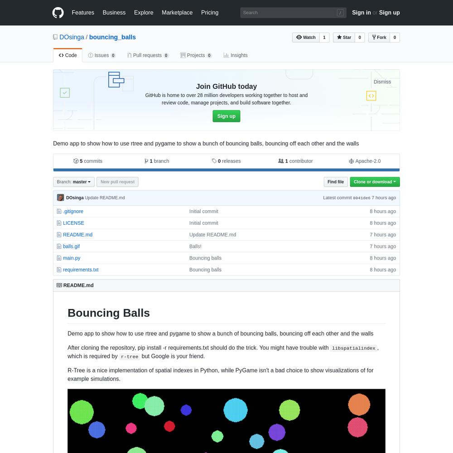The width and height of the screenshot is (453, 453).
Task: Open the LICENSE file link
Action: [x=73, y=223]
